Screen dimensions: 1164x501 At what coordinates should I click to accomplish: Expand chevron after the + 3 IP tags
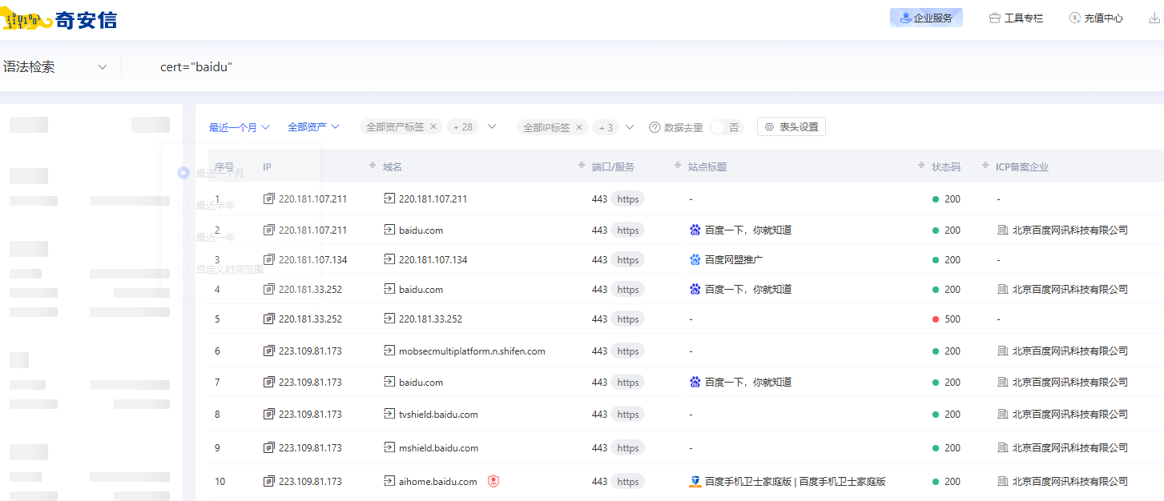pyautogui.click(x=630, y=126)
